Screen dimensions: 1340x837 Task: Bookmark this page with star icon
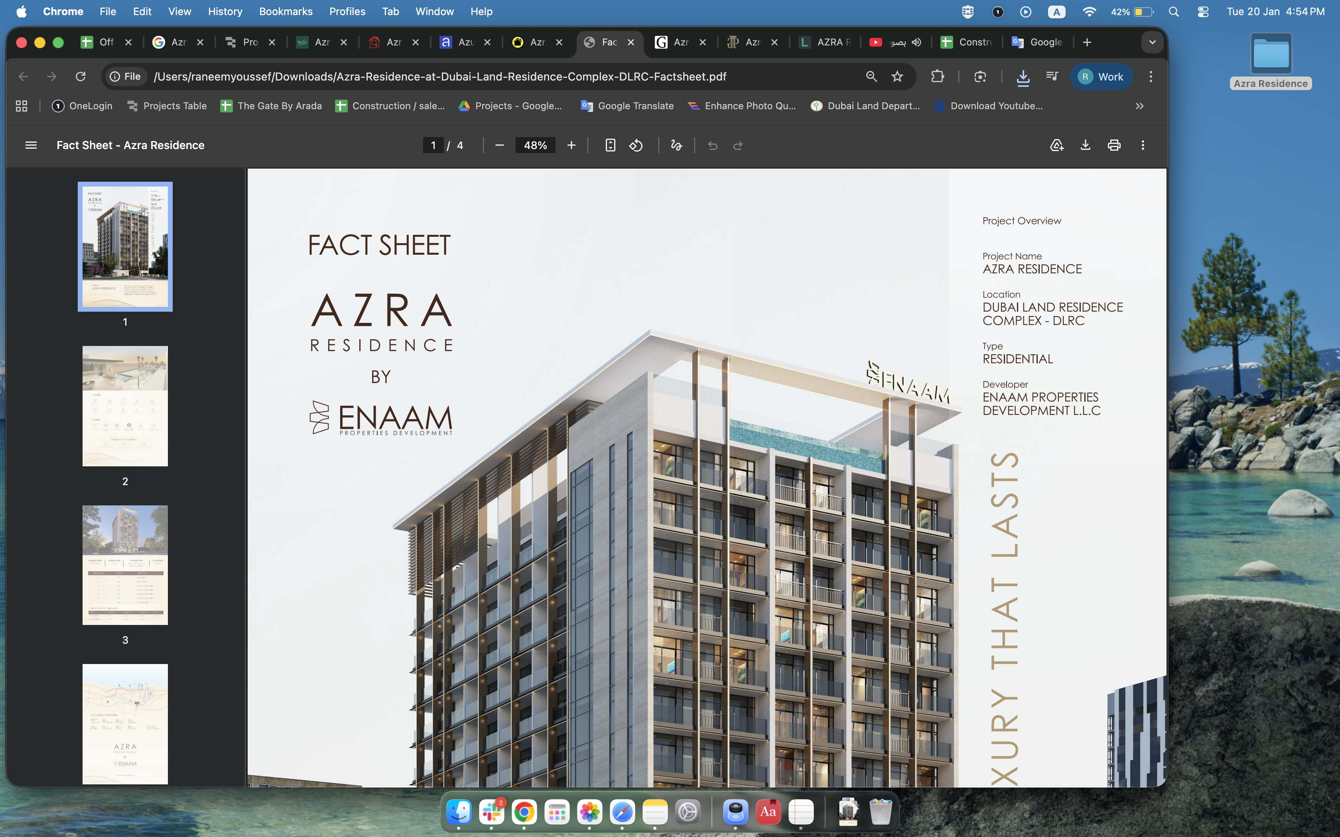tap(897, 77)
